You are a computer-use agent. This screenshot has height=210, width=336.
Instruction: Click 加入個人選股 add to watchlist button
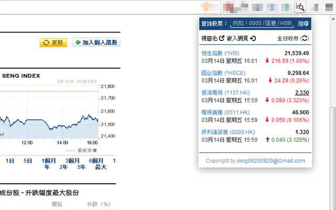click(96, 43)
